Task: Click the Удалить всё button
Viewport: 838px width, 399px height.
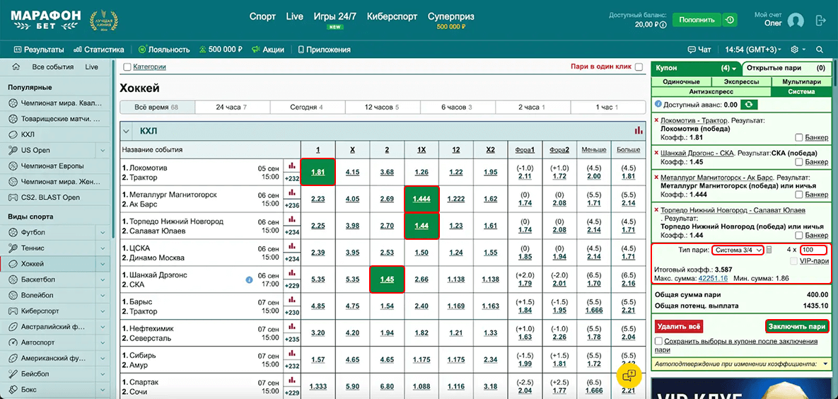Action: (678, 325)
